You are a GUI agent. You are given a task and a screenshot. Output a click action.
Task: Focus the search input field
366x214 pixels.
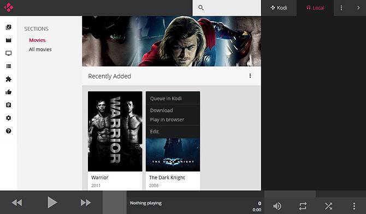pos(227,8)
